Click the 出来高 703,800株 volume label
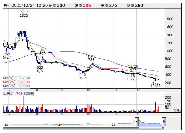Screen dimensions: 185x133 click(x=18, y=93)
